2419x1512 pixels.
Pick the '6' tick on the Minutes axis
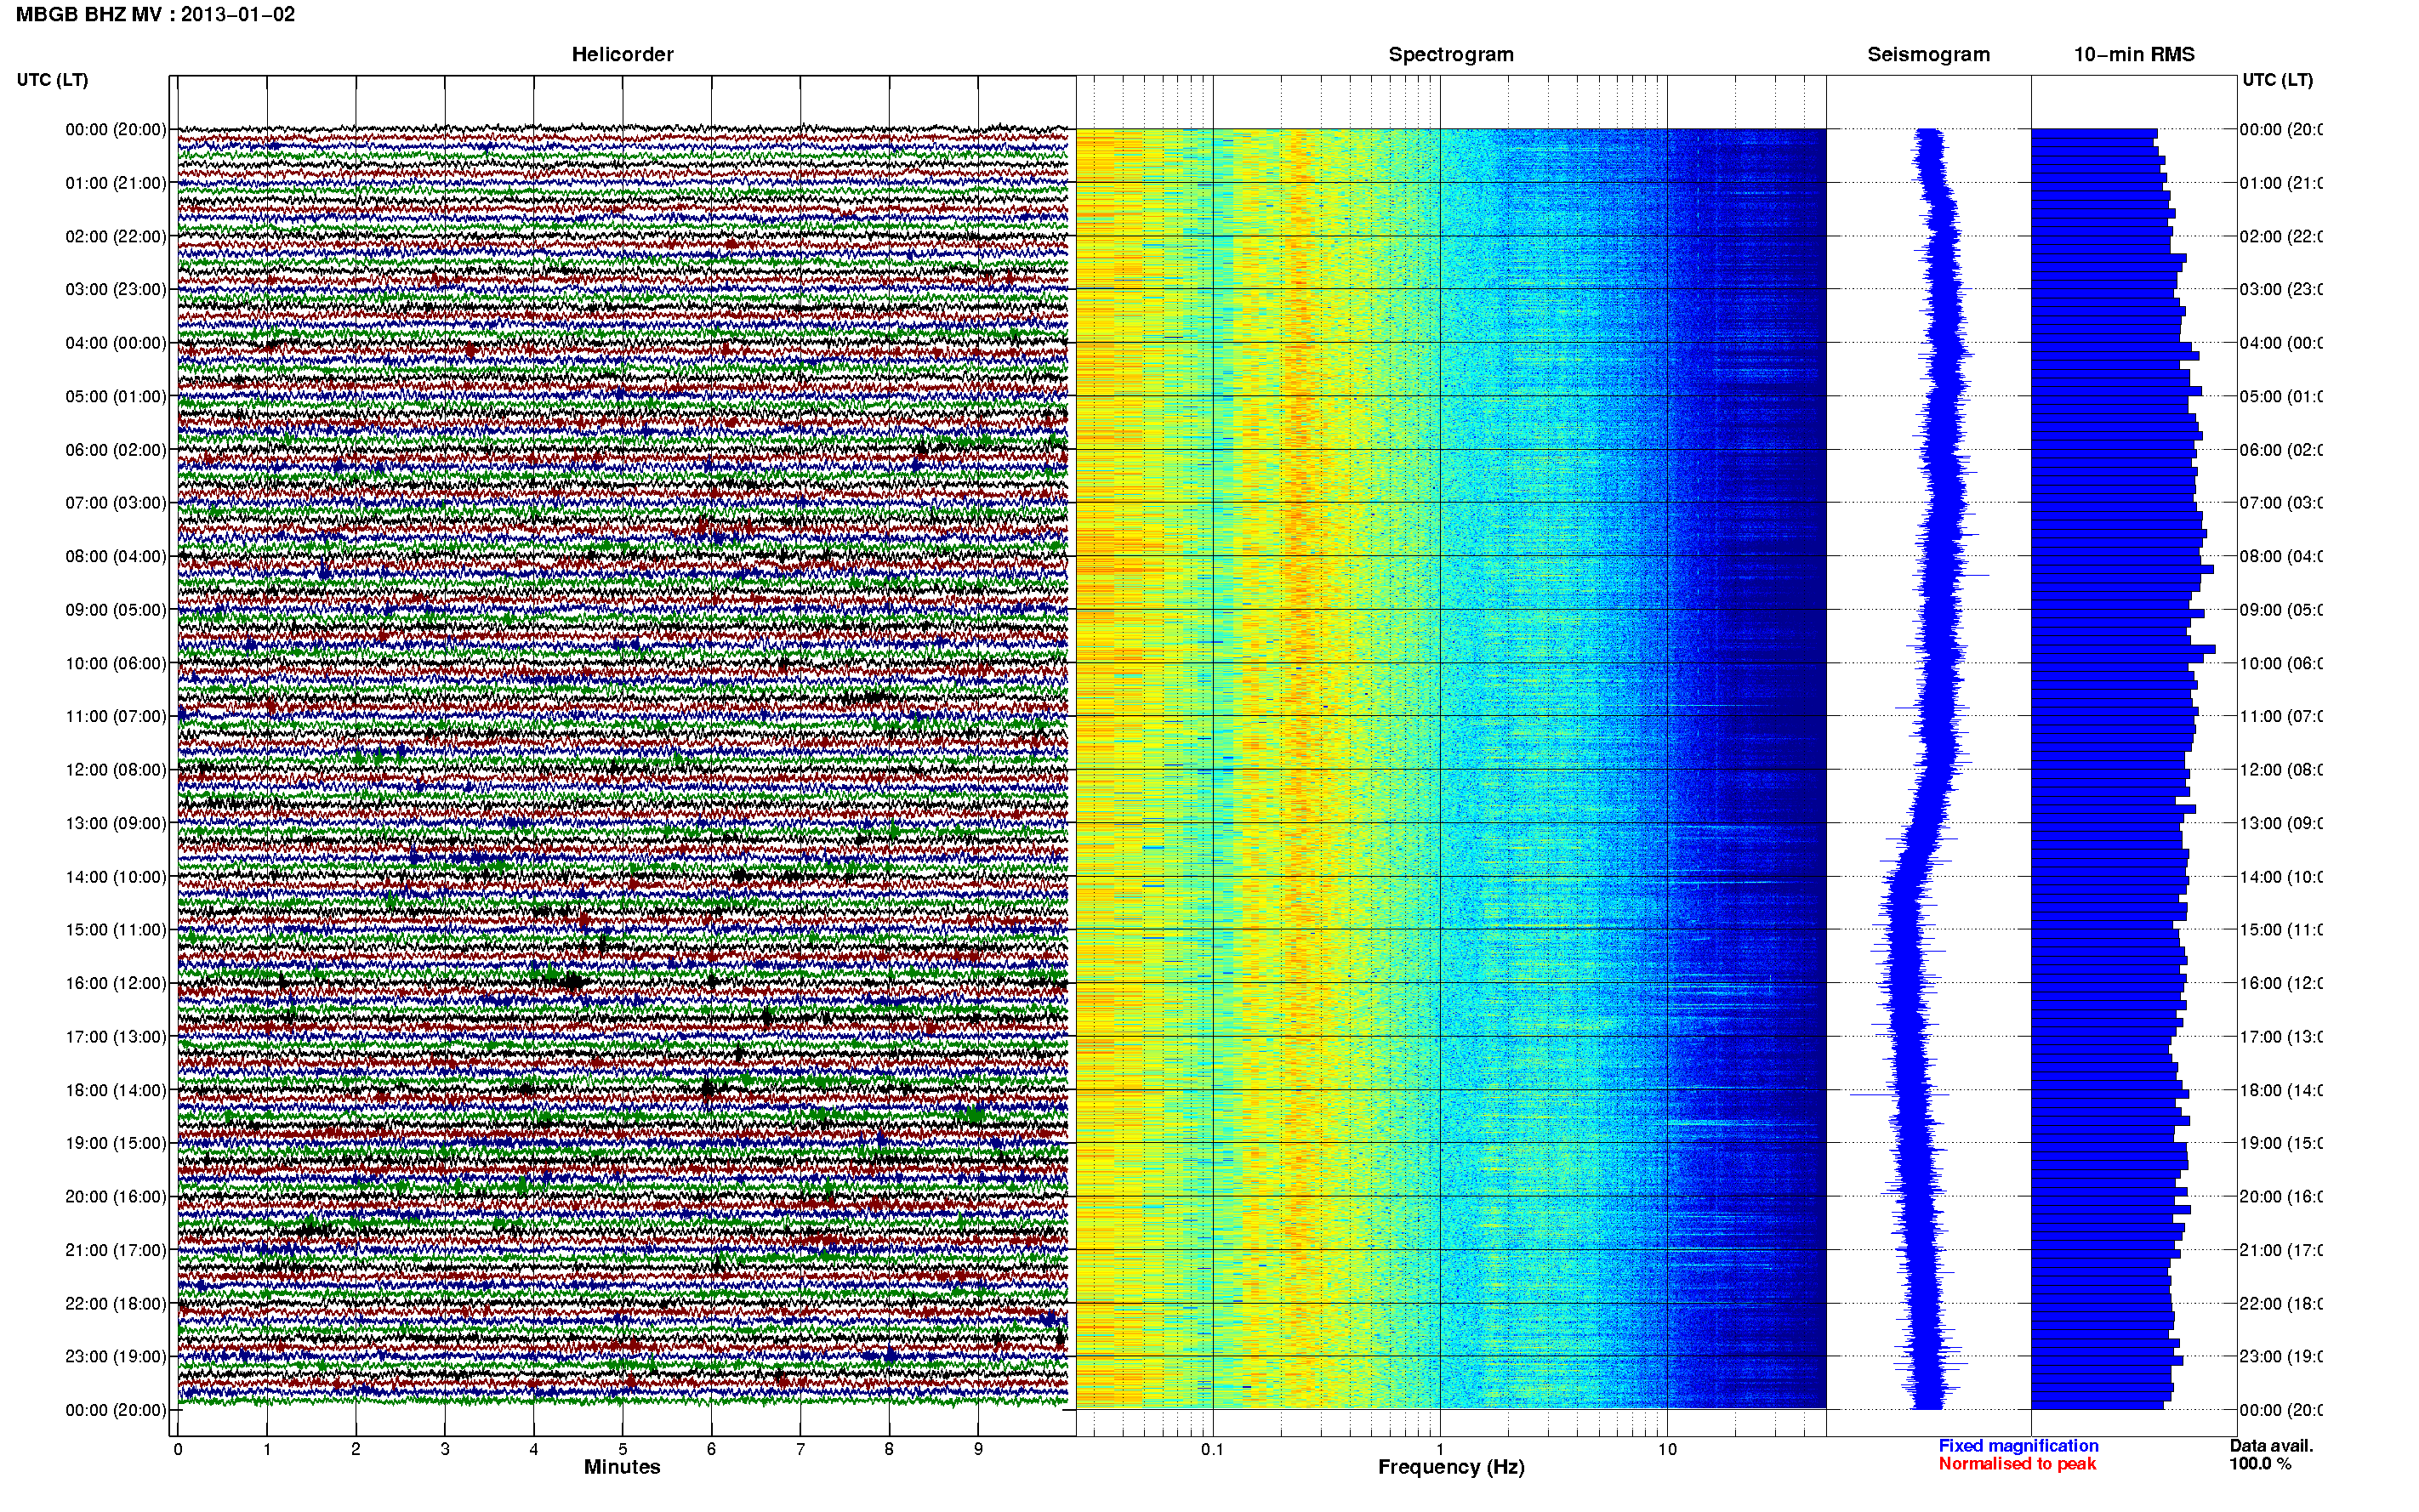point(711,1449)
